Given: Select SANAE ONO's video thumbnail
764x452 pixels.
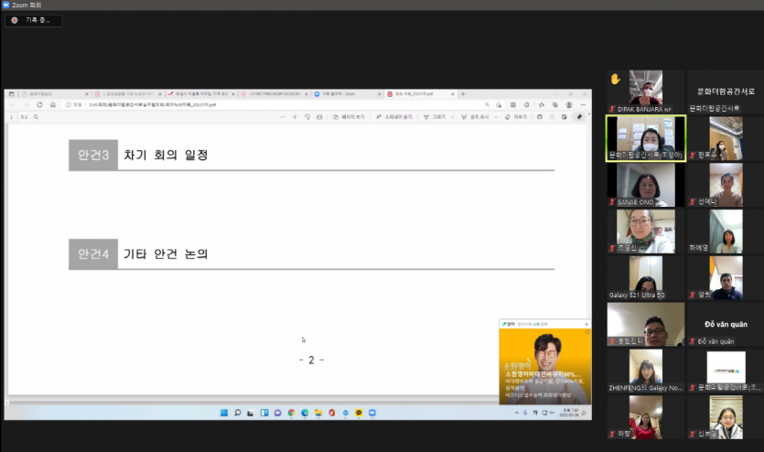Looking at the screenshot, I should (x=645, y=183).
